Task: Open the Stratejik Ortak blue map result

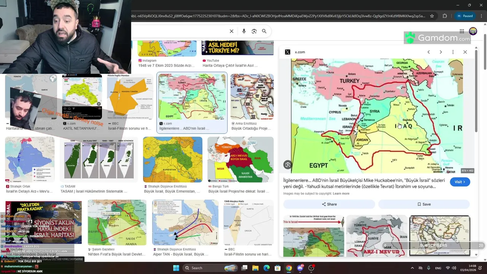Action: click(x=30, y=160)
